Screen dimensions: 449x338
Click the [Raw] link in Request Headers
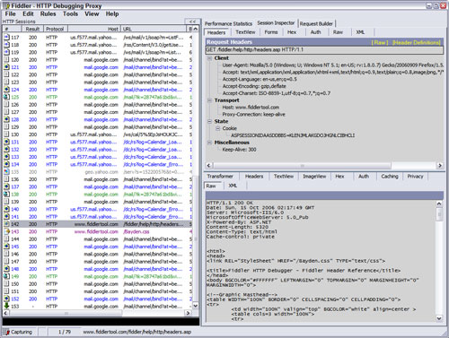(x=379, y=42)
